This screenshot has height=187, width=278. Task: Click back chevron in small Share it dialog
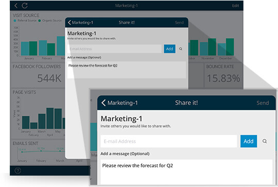[69, 22]
